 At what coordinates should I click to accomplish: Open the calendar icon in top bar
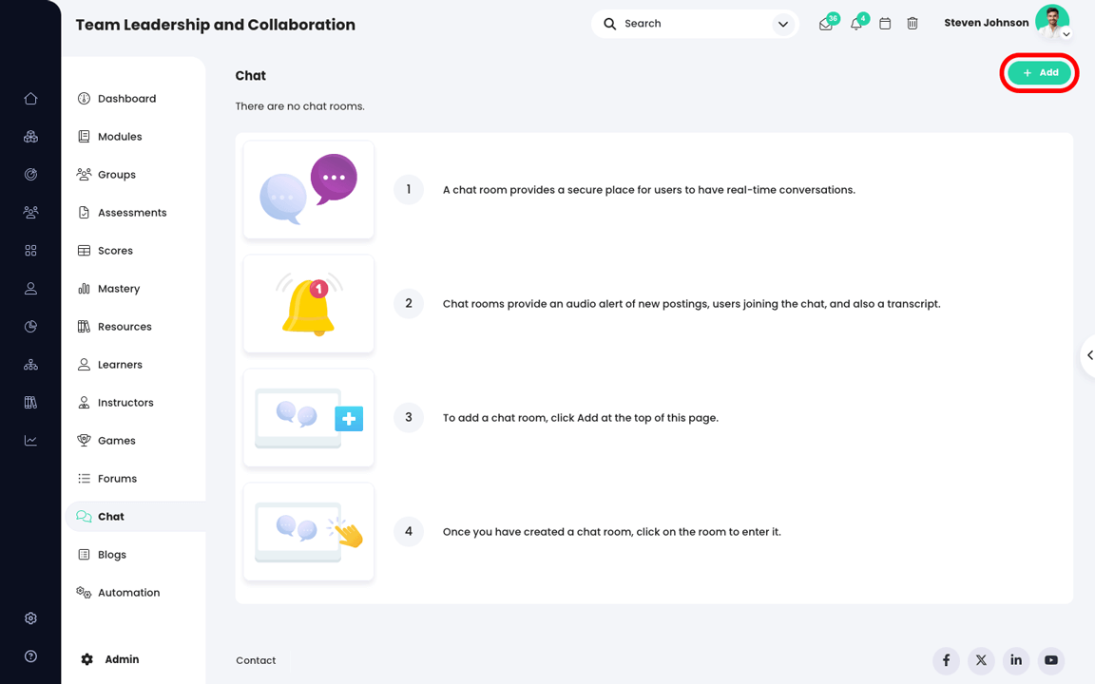coord(884,23)
